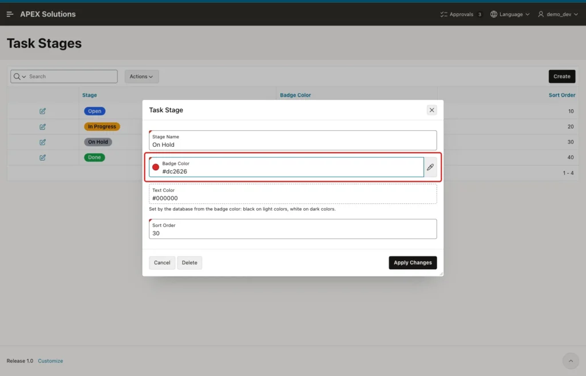
Task: Click the text color help description
Action: (x=242, y=209)
